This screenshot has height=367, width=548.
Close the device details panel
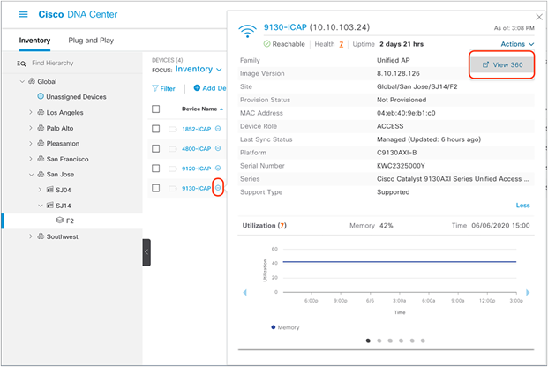coord(539,17)
